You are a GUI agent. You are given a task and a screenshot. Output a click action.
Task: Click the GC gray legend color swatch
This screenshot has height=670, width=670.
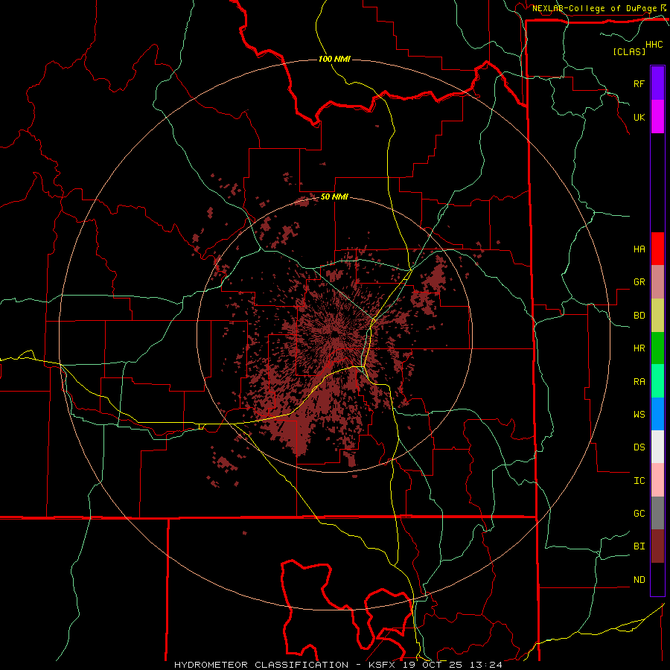pyautogui.click(x=657, y=513)
